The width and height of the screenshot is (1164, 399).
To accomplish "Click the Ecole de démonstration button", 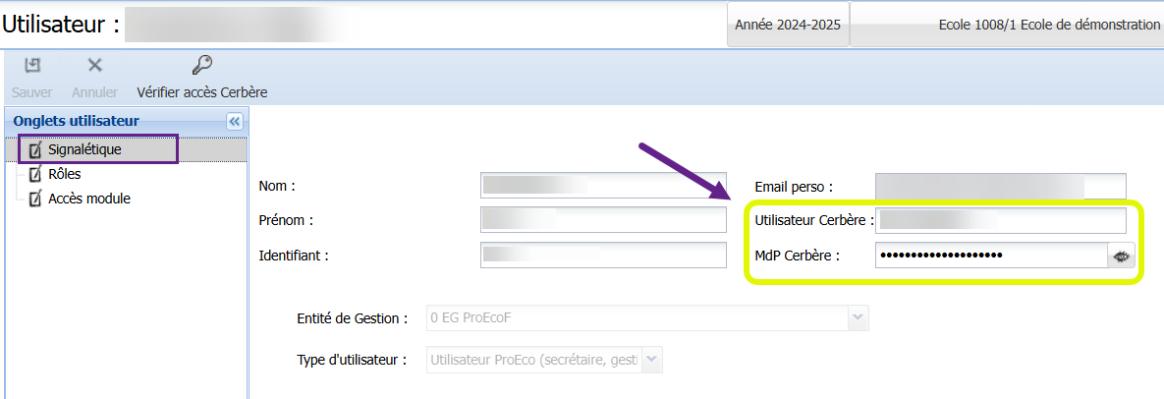I will 1007,25.
